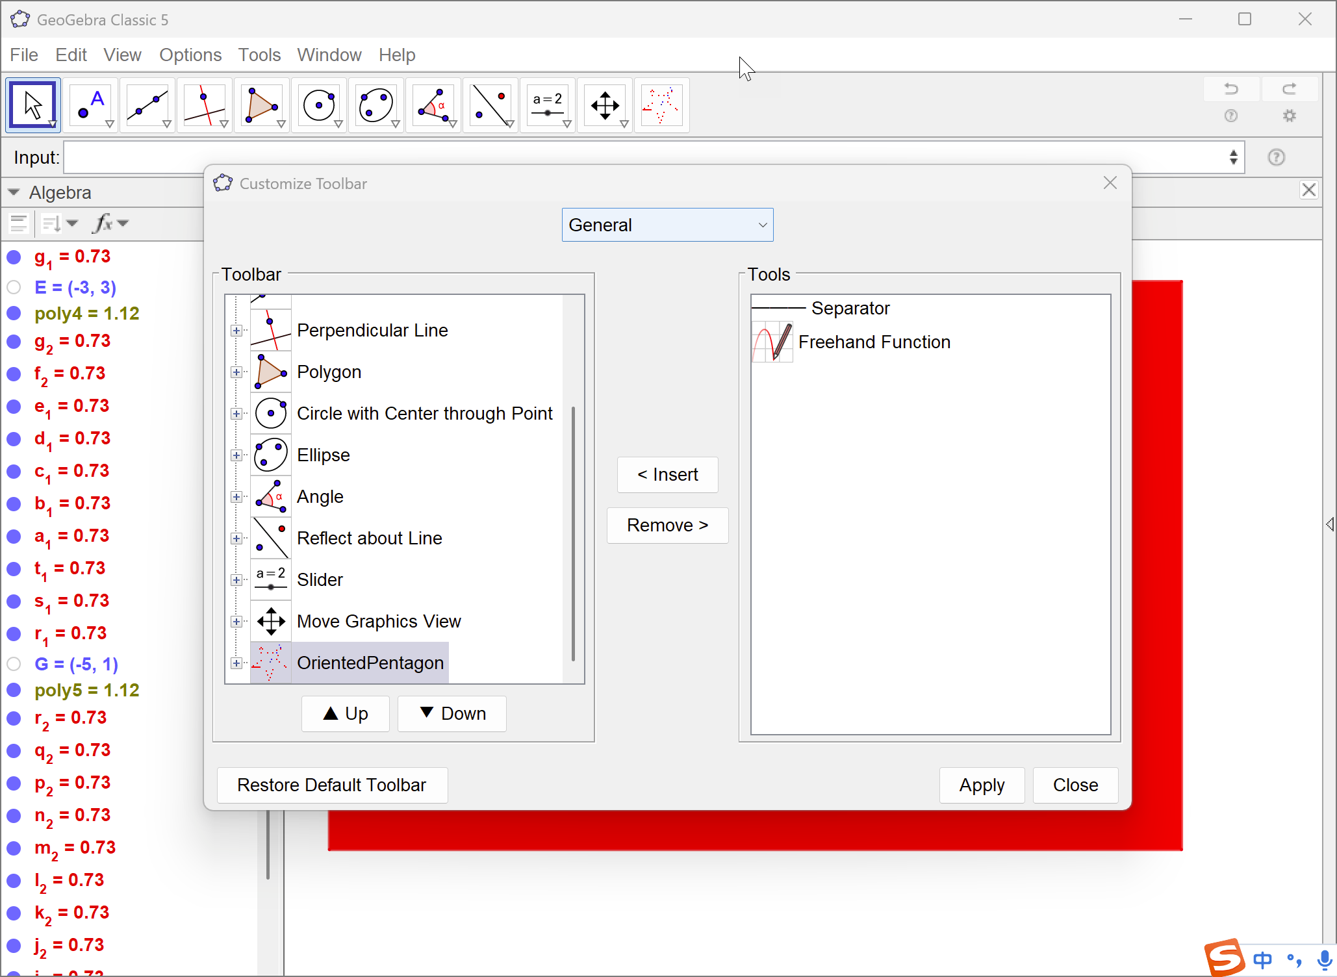Select the Angle tool in main toolbar

tap(433, 105)
